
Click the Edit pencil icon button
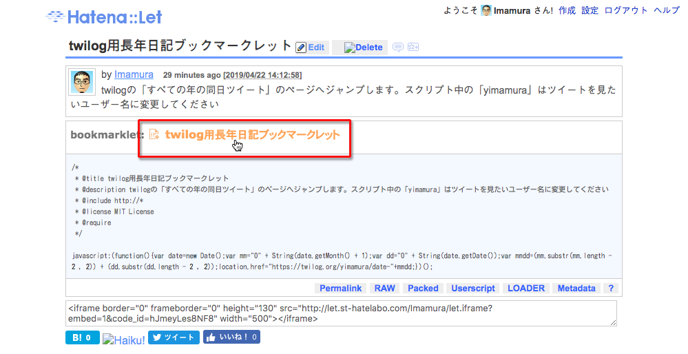tap(311, 48)
